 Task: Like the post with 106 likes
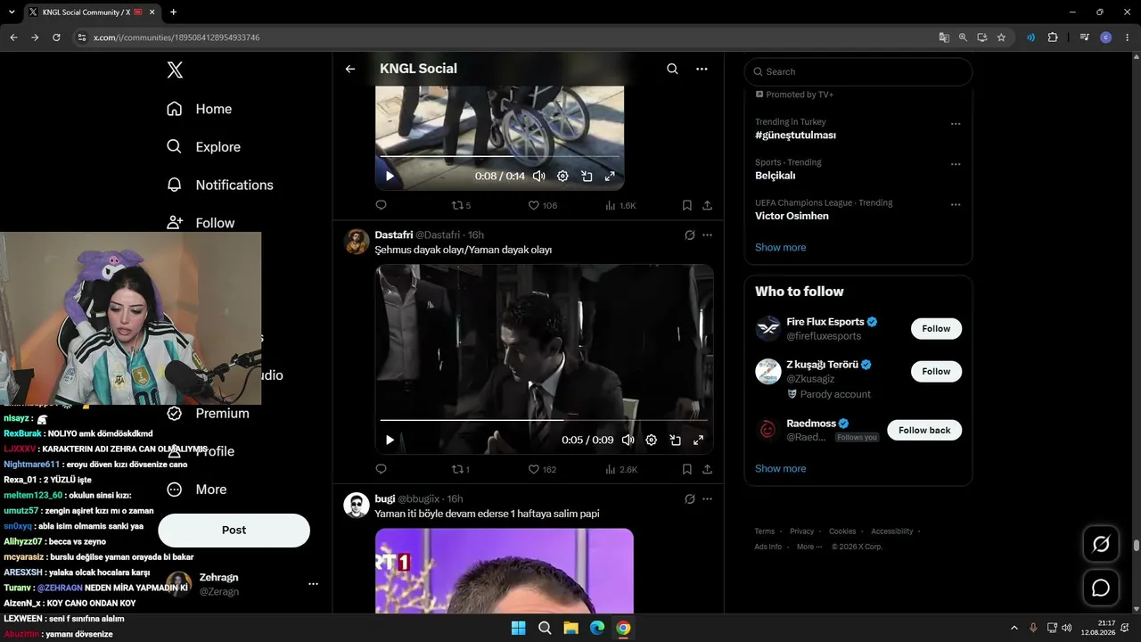(x=542, y=205)
